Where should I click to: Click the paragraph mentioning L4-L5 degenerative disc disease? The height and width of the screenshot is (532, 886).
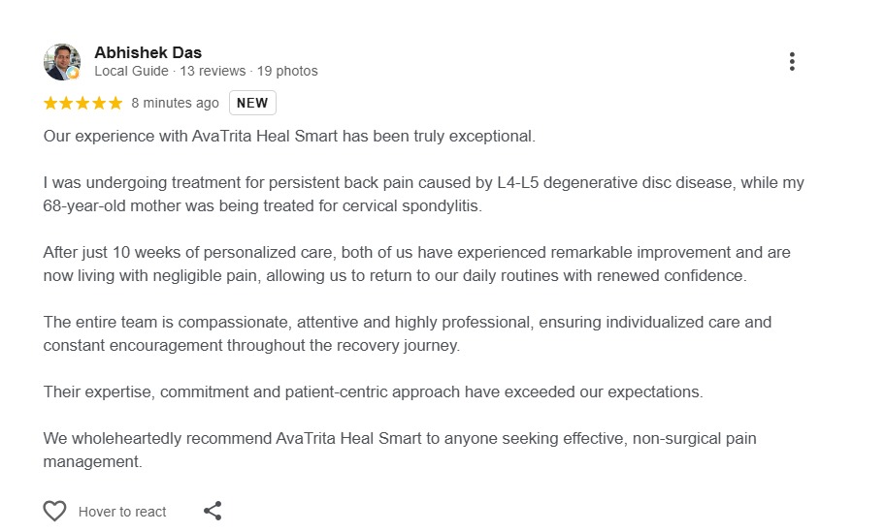pyautogui.click(x=424, y=194)
